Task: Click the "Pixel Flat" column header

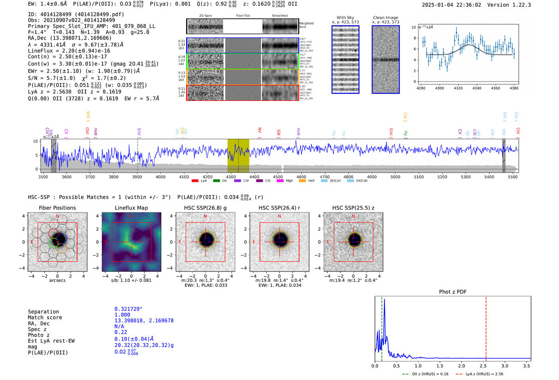Action: 243,16
